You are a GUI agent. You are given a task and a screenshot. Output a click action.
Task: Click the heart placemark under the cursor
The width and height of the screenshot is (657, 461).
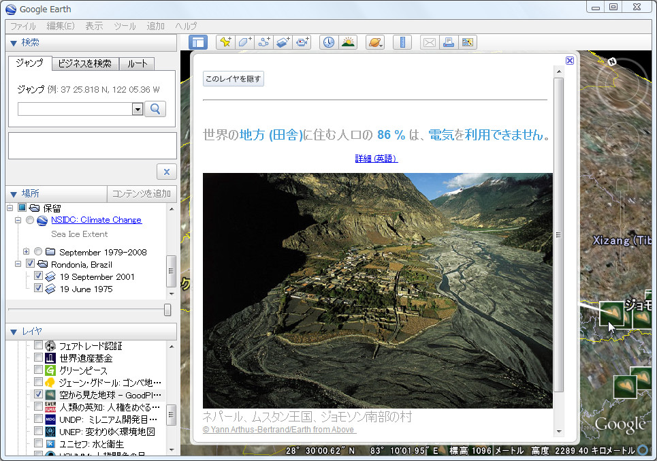pos(612,313)
